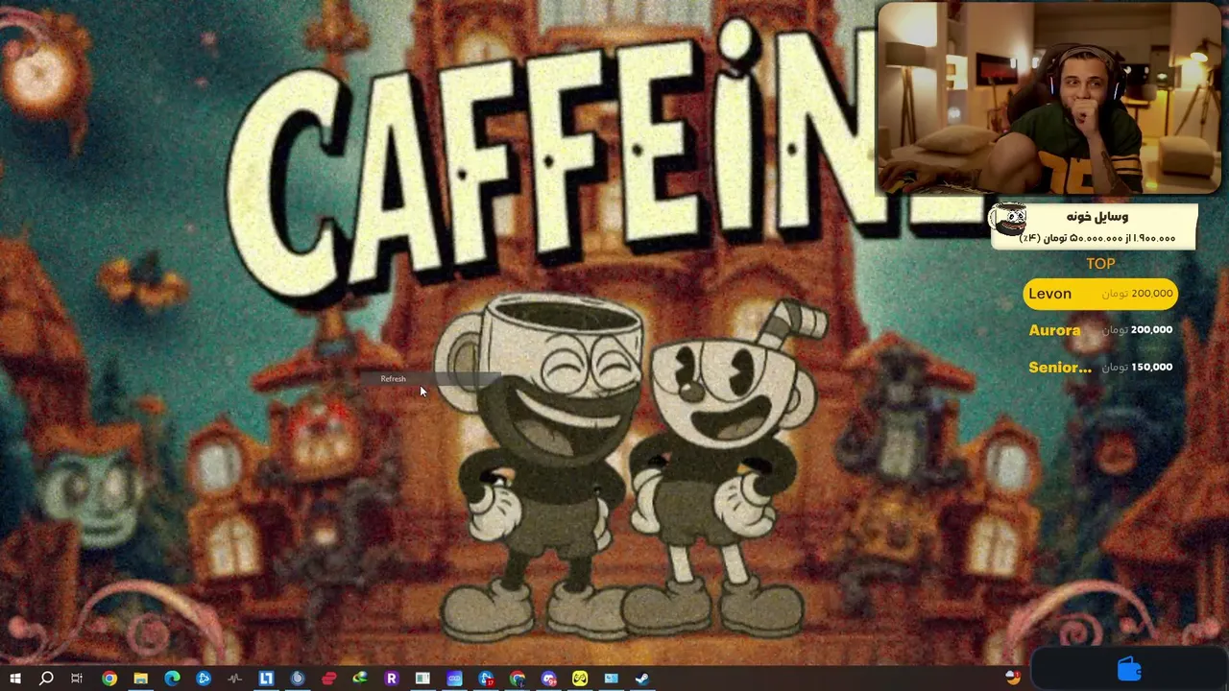Click the TOP donors heading
1229x691 pixels.
click(x=1100, y=264)
